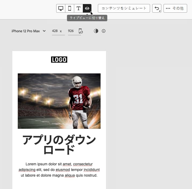The height and width of the screenshot is (189, 192).
Task: Click the width field showing 428
Action: point(58,31)
